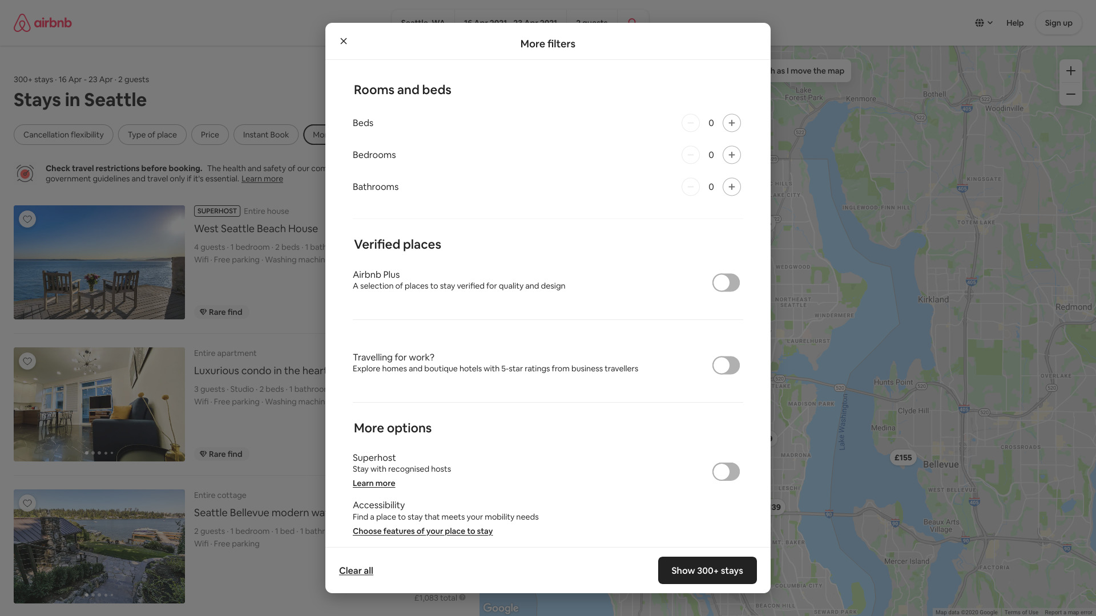1096x616 pixels.
Task: Zoom in on the map
Action: pyautogui.click(x=1070, y=71)
